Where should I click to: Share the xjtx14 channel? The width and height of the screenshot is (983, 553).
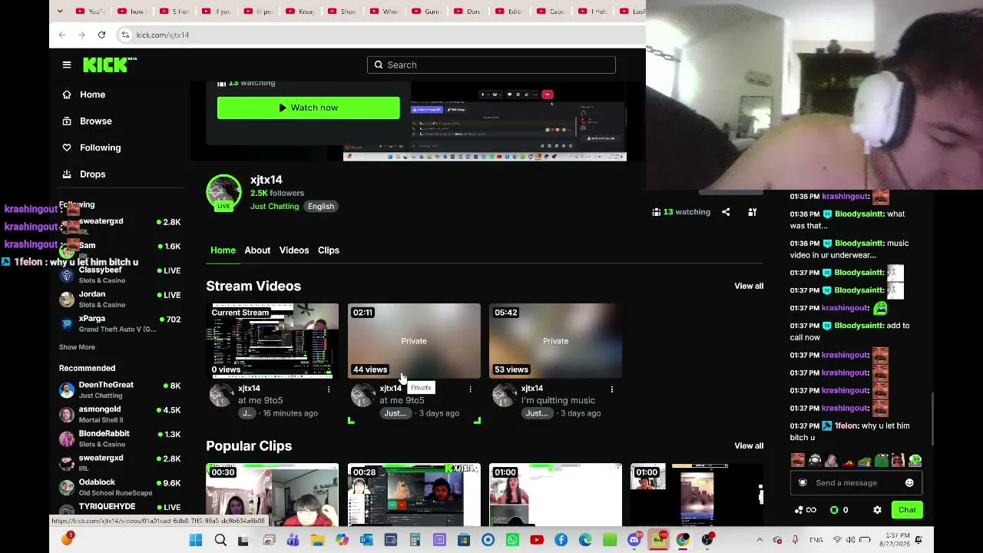(726, 212)
